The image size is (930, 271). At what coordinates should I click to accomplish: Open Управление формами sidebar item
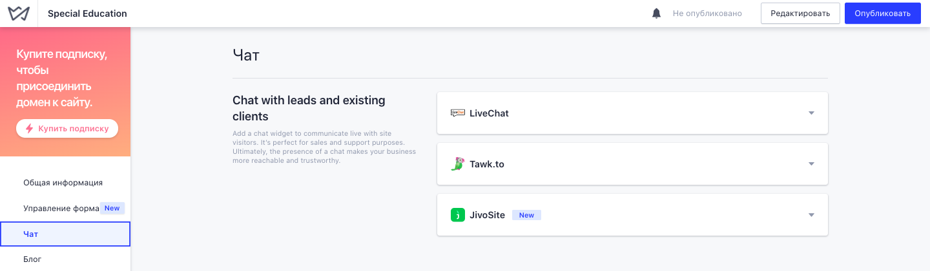click(x=65, y=209)
